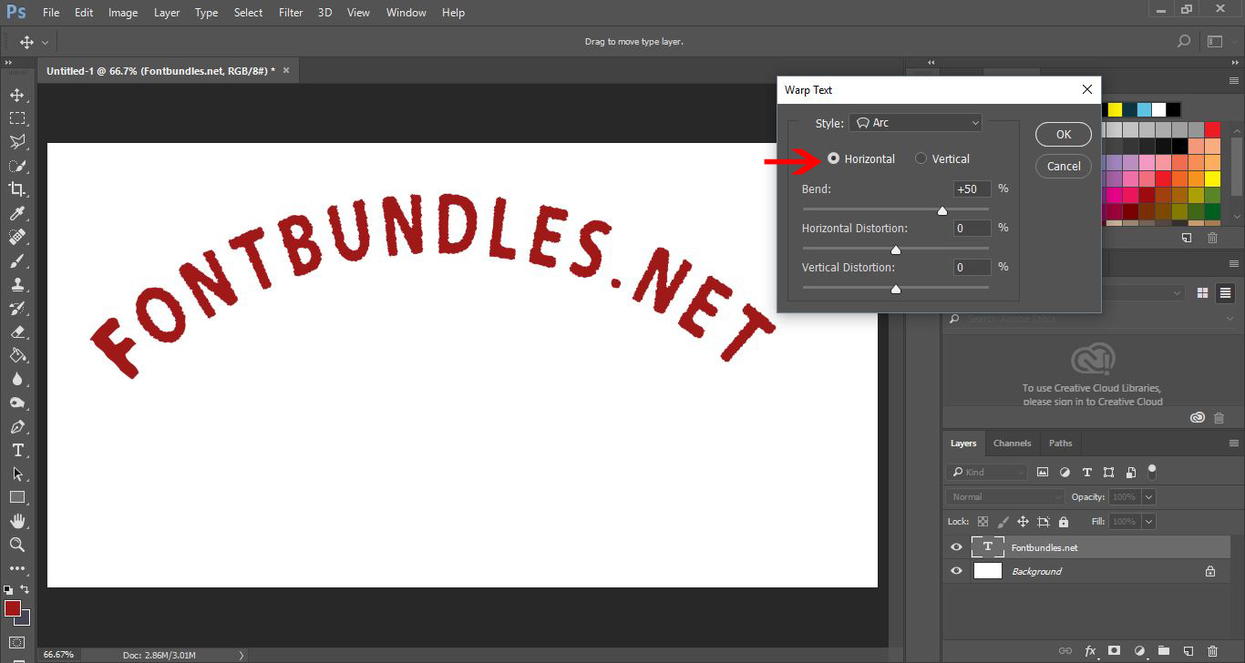Select the Horizontal Type tool
Screen dimensions: 1245x663
(x=18, y=450)
